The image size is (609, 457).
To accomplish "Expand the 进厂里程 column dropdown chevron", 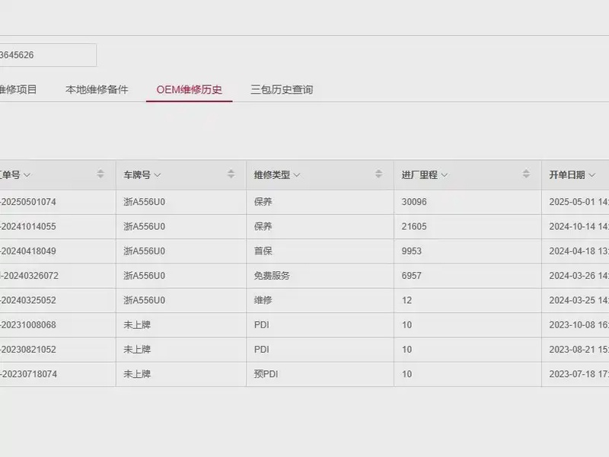I will [444, 175].
